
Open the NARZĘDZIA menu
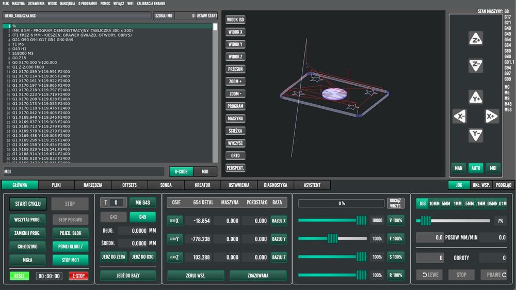(68, 3)
